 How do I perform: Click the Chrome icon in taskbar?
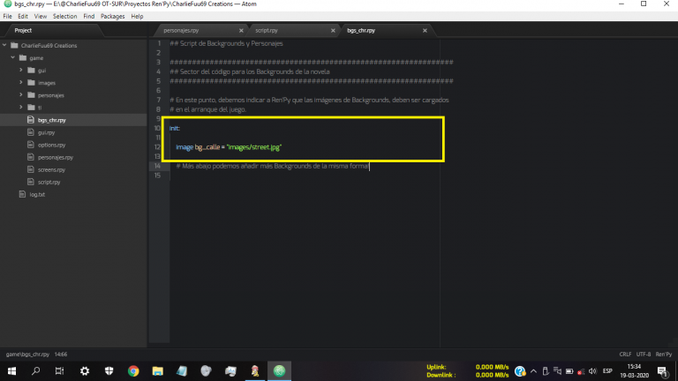[x=133, y=371]
